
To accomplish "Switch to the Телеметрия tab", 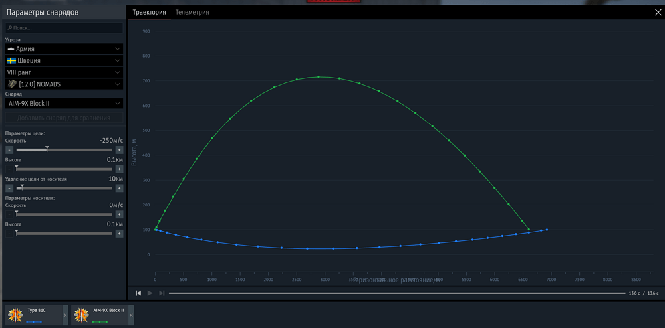I will click(x=192, y=12).
